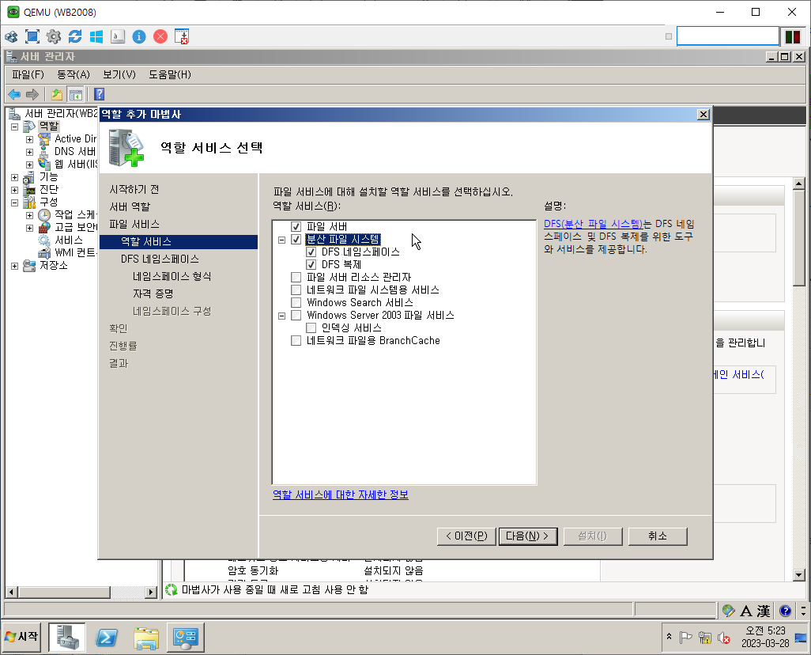Viewport: 811px width, 655px height.
Task: Select the 서비스 item in console tree
Action: tap(68, 240)
